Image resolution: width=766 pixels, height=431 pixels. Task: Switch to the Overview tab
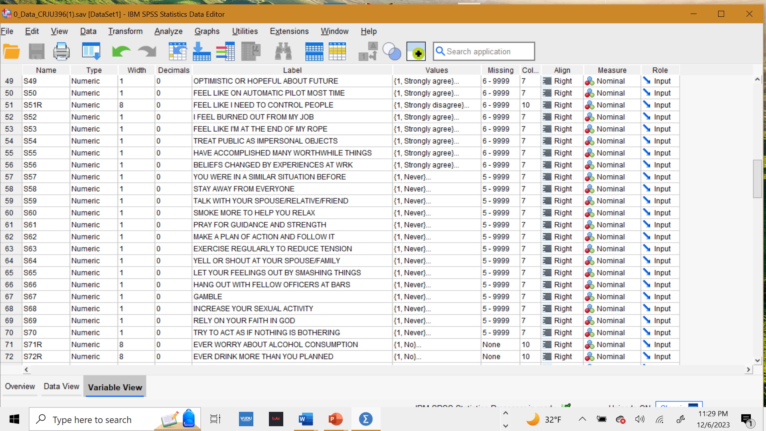pyautogui.click(x=20, y=386)
